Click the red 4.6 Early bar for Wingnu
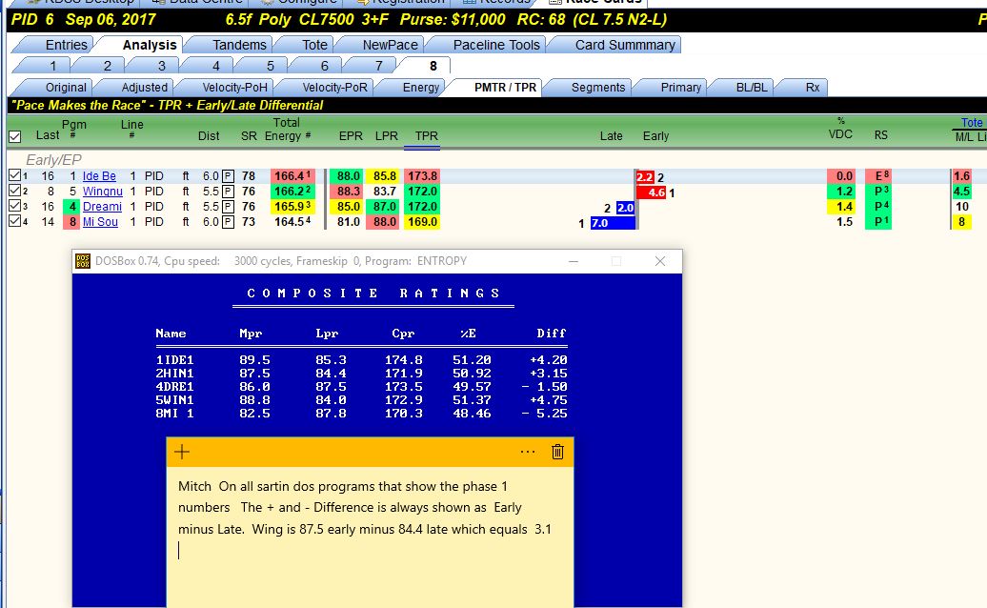This screenshot has width=987, height=608. (652, 193)
